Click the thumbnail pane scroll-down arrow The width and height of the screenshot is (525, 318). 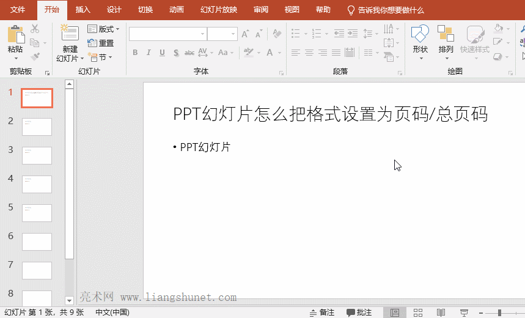pyautogui.click(x=69, y=300)
